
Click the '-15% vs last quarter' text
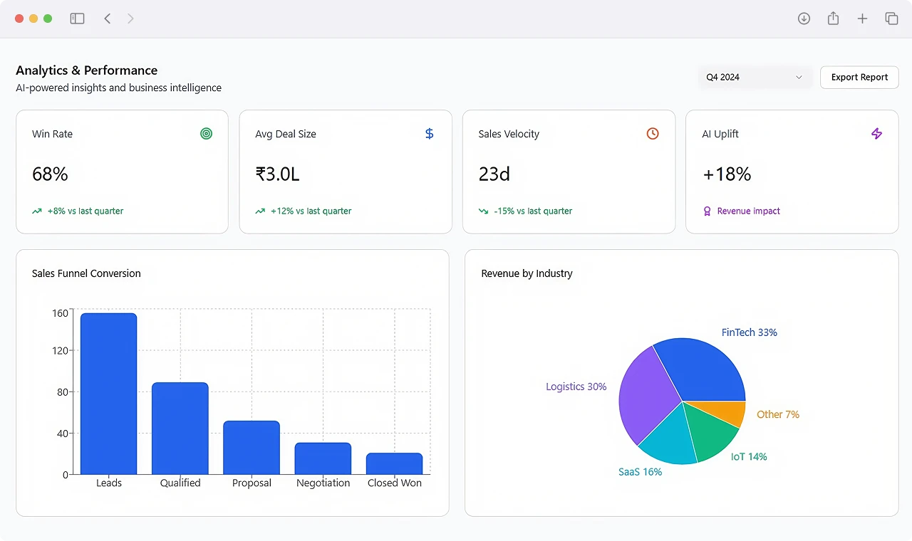(x=533, y=211)
